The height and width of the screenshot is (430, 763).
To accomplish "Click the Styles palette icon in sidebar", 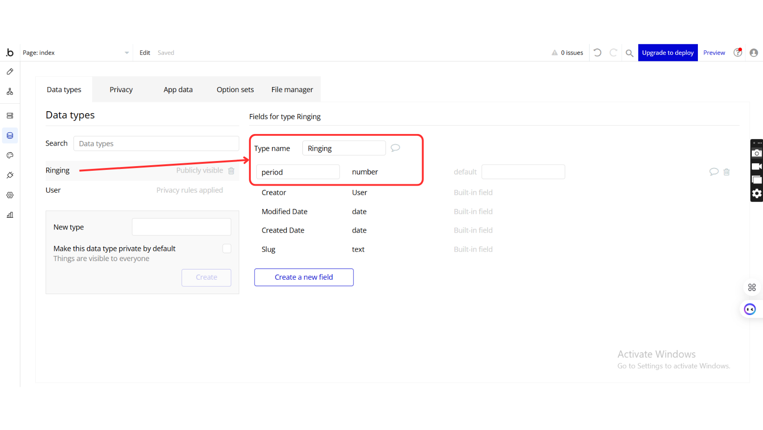I will (10, 155).
